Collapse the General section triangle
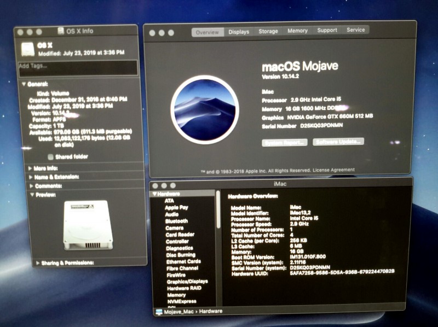This screenshot has height=327, width=438. [24, 84]
